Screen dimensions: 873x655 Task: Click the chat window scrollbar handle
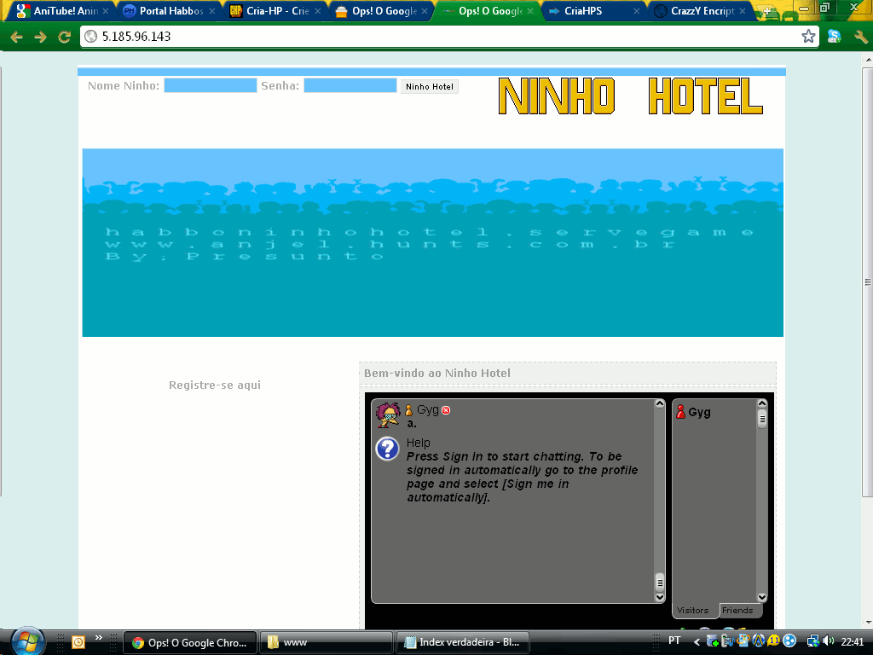[x=659, y=583]
